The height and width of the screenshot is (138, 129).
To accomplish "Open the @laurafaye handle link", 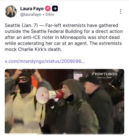I will (x=31, y=14).
